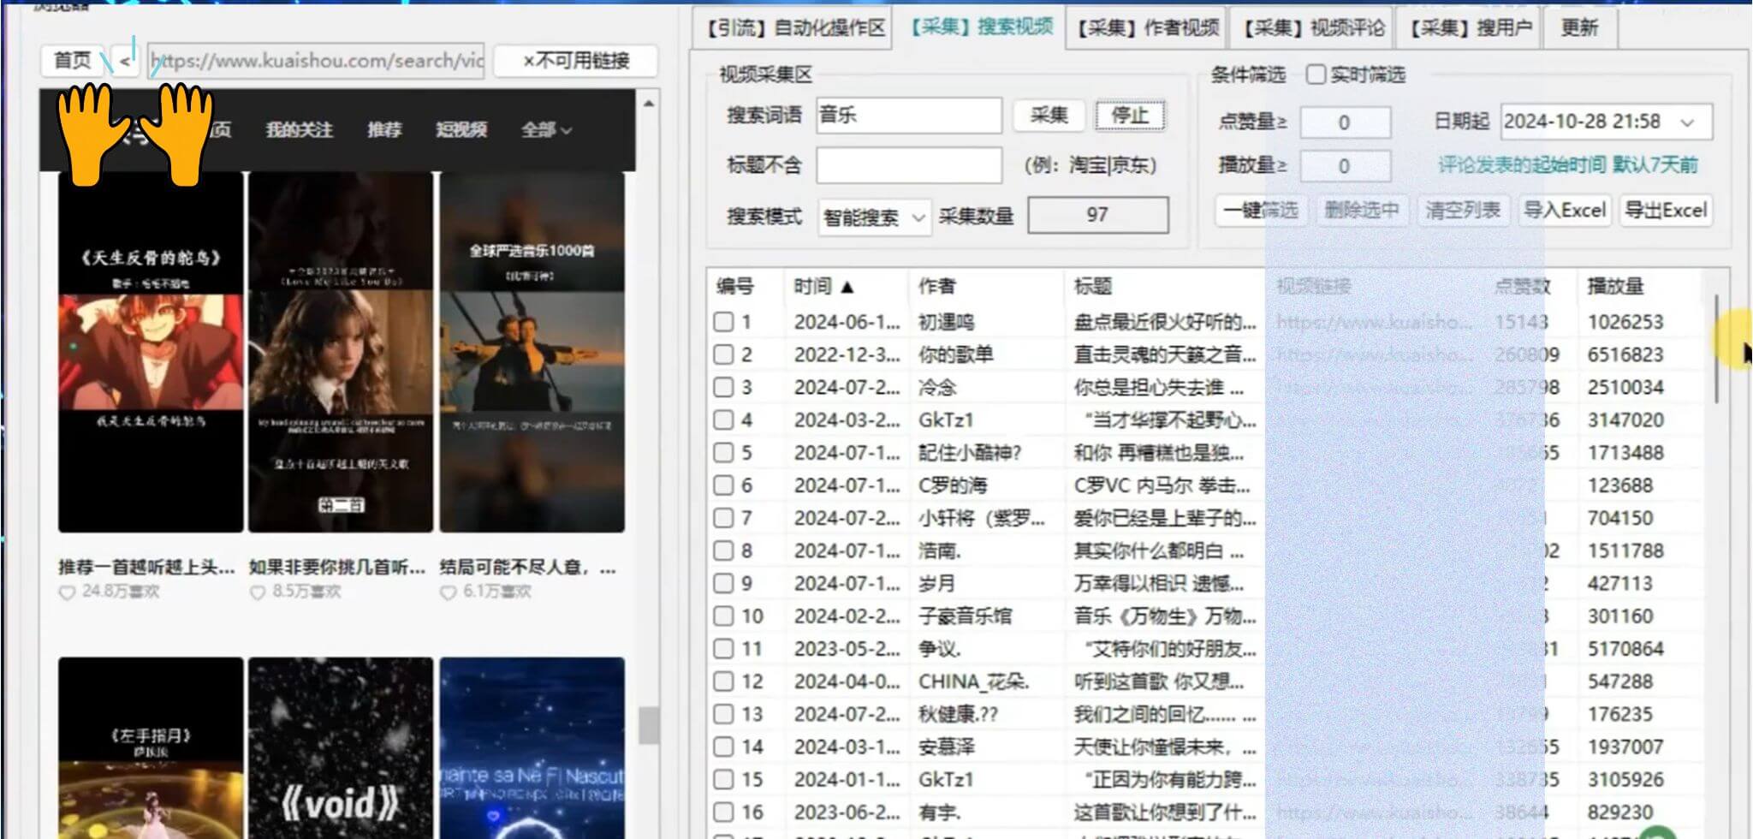
Task: Check the checkbox for row 1 初遇鸣
Action: (x=723, y=322)
